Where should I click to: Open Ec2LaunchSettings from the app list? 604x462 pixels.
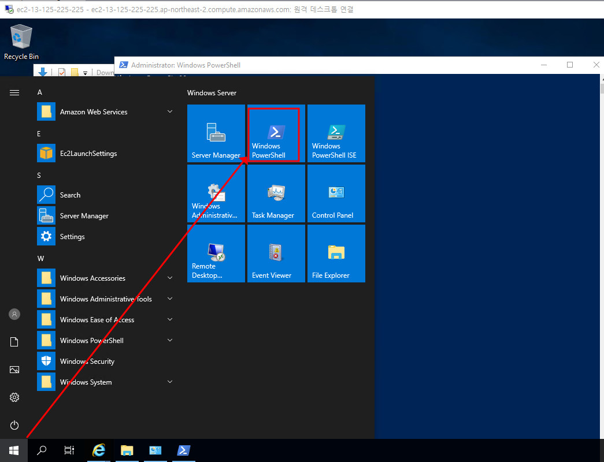pyautogui.click(x=106, y=154)
